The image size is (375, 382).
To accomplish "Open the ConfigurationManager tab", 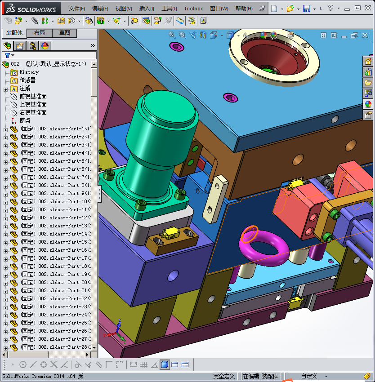I will click(32, 45).
